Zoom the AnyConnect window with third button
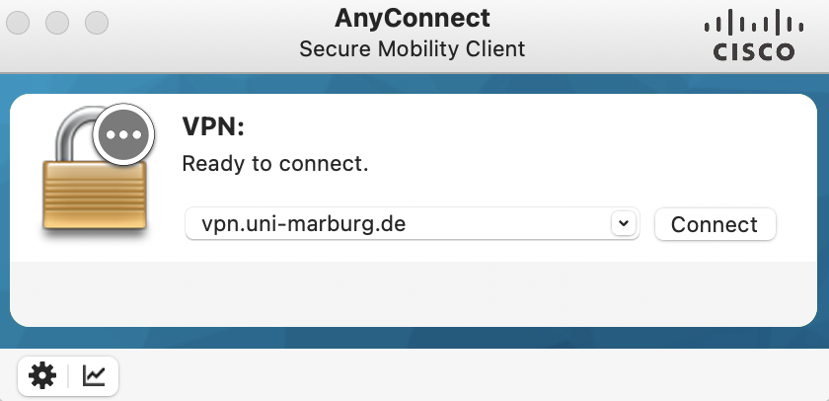 (97, 23)
